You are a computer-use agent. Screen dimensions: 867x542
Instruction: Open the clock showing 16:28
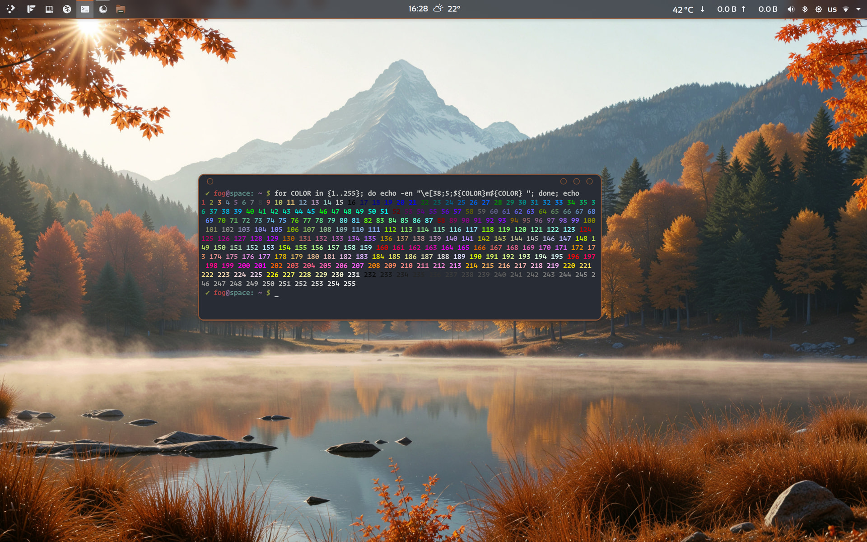click(418, 9)
